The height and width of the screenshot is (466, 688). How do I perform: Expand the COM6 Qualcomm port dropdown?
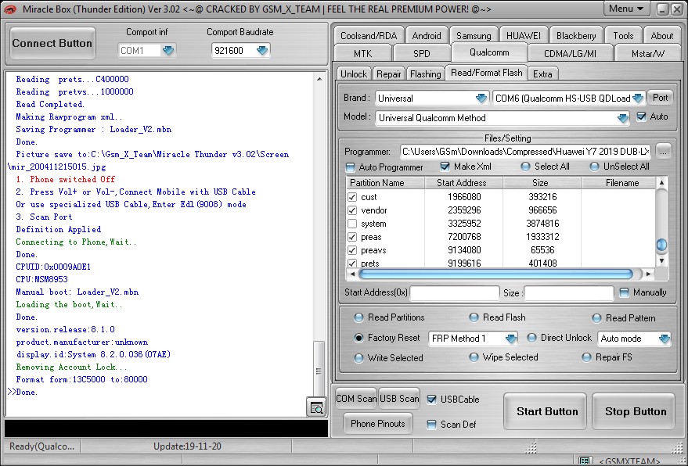coord(638,99)
